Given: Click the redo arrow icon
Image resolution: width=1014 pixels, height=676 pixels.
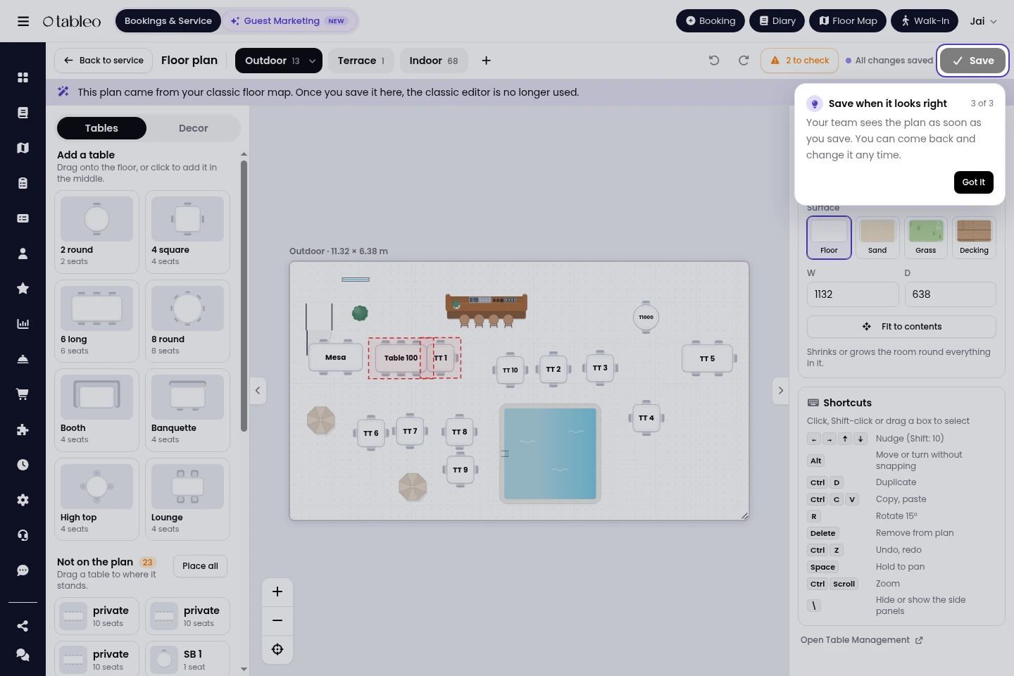Looking at the screenshot, I should pyautogui.click(x=744, y=61).
